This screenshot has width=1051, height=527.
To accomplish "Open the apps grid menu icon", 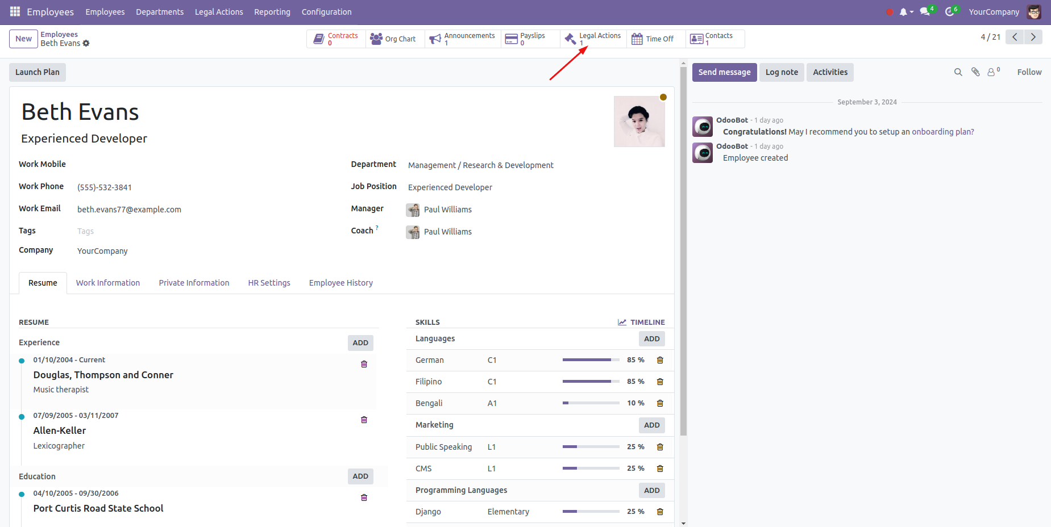I will coord(15,11).
